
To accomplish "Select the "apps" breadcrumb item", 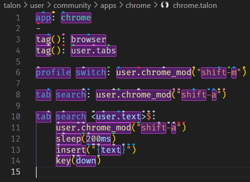I will point(108,6).
